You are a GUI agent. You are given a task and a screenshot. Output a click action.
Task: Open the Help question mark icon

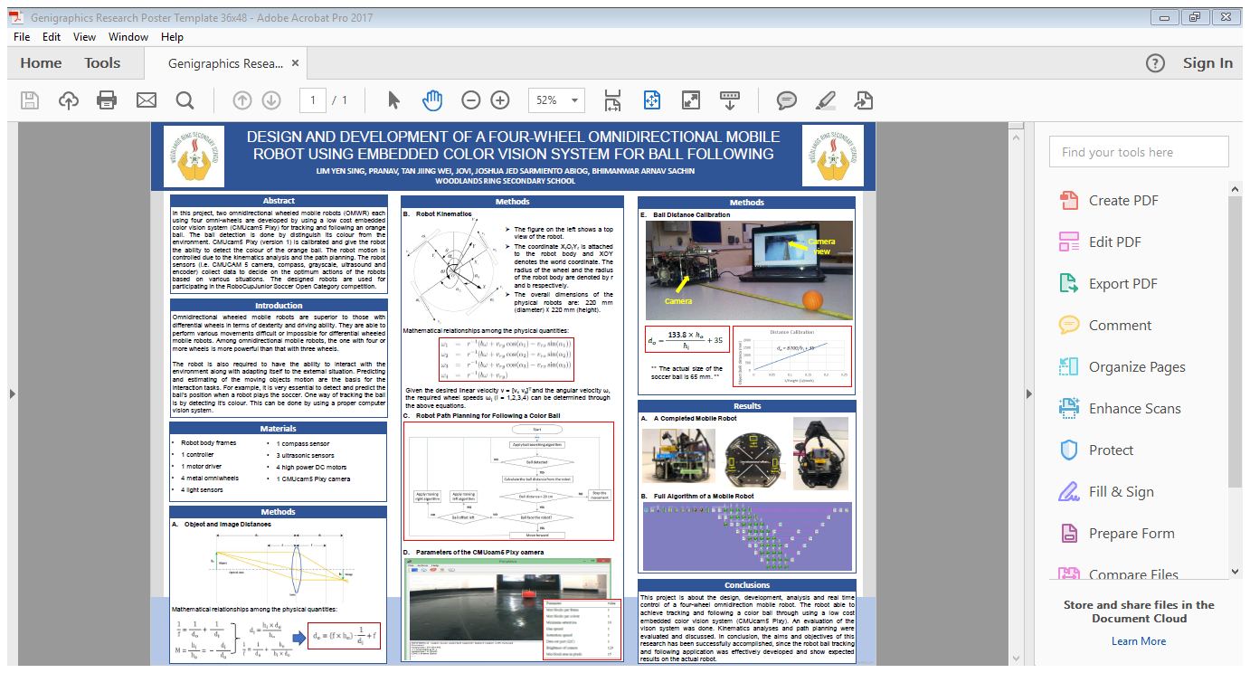pos(1155,63)
